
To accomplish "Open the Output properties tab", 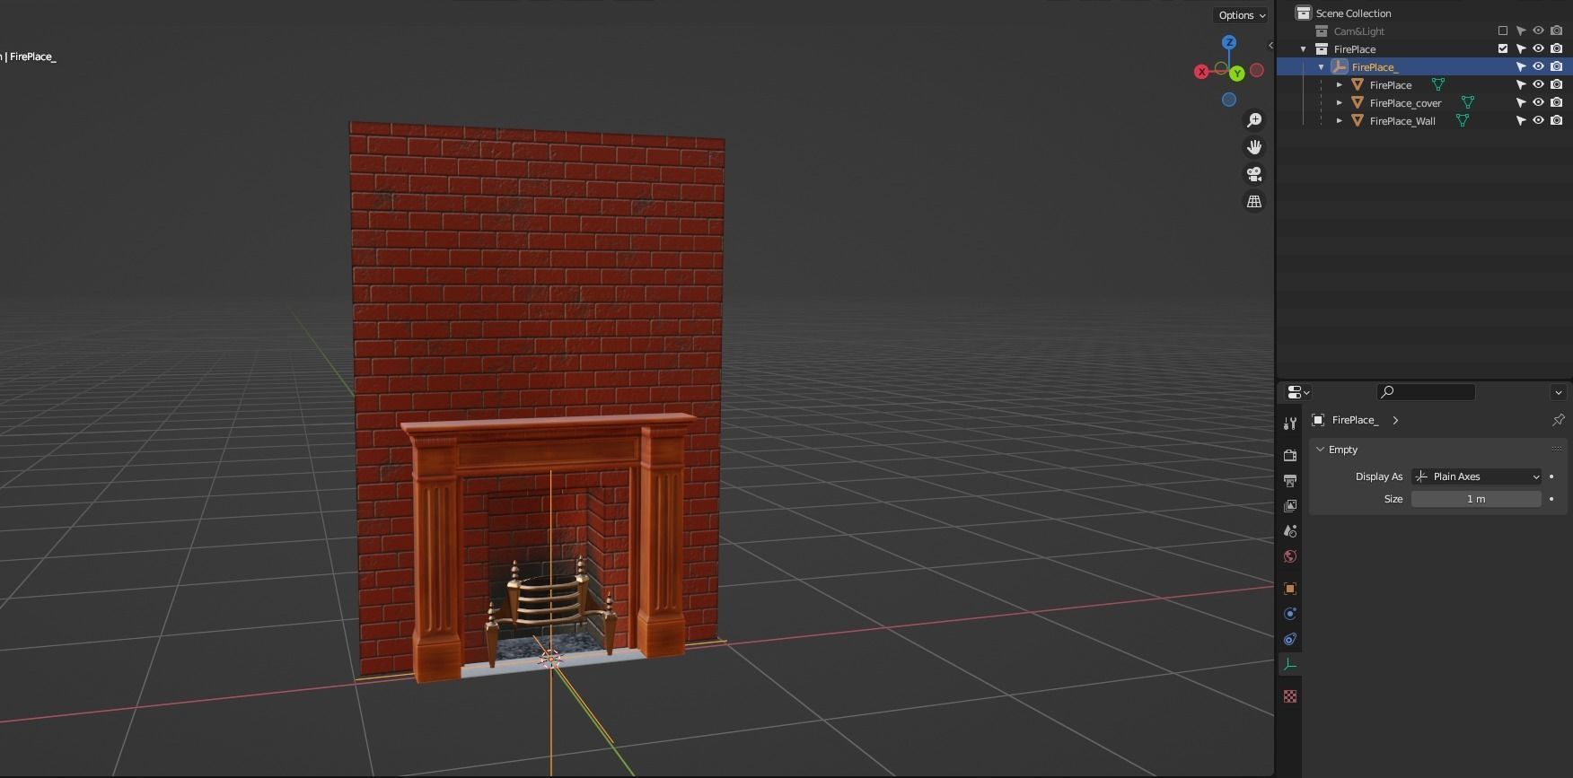I will 1290,481.
